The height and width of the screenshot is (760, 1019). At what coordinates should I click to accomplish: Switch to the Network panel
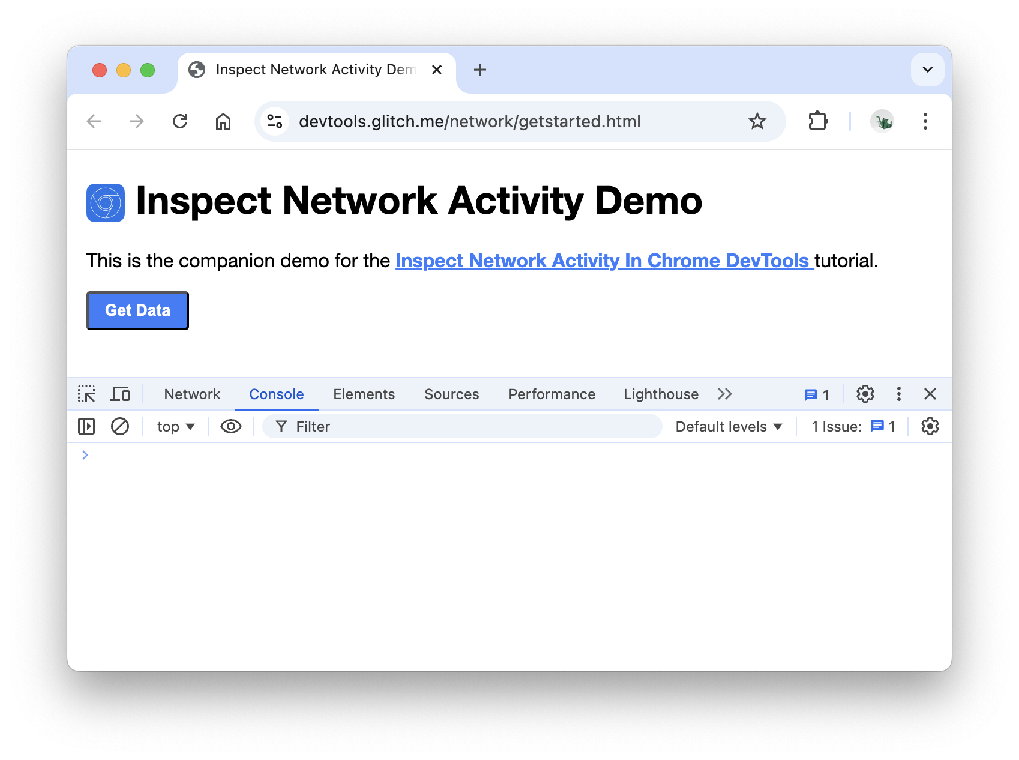(x=191, y=394)
